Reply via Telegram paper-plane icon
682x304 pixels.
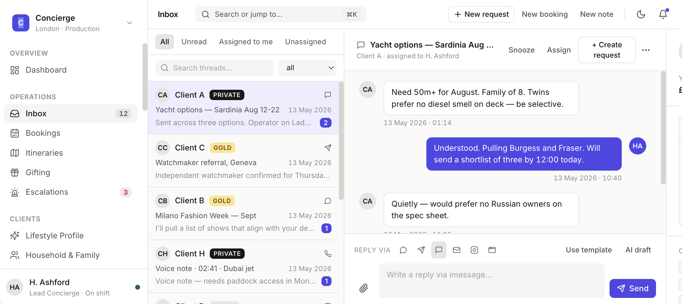(421, 250)
